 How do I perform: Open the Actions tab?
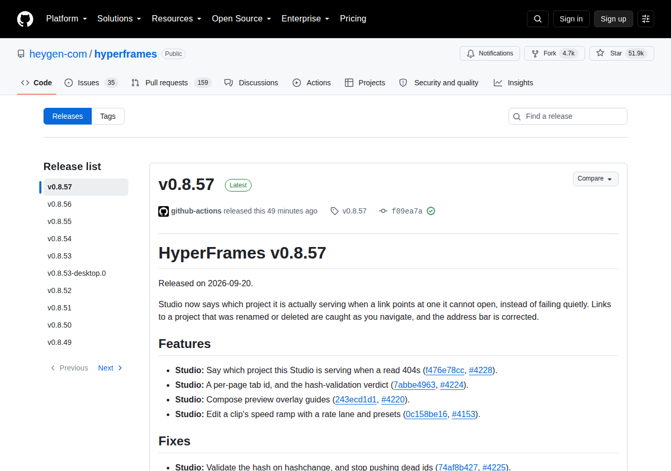(x=311, y=83)
